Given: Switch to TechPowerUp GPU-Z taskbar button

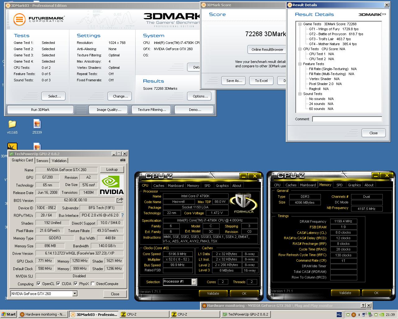Looking at the screenshot, I should click(246, 314).
